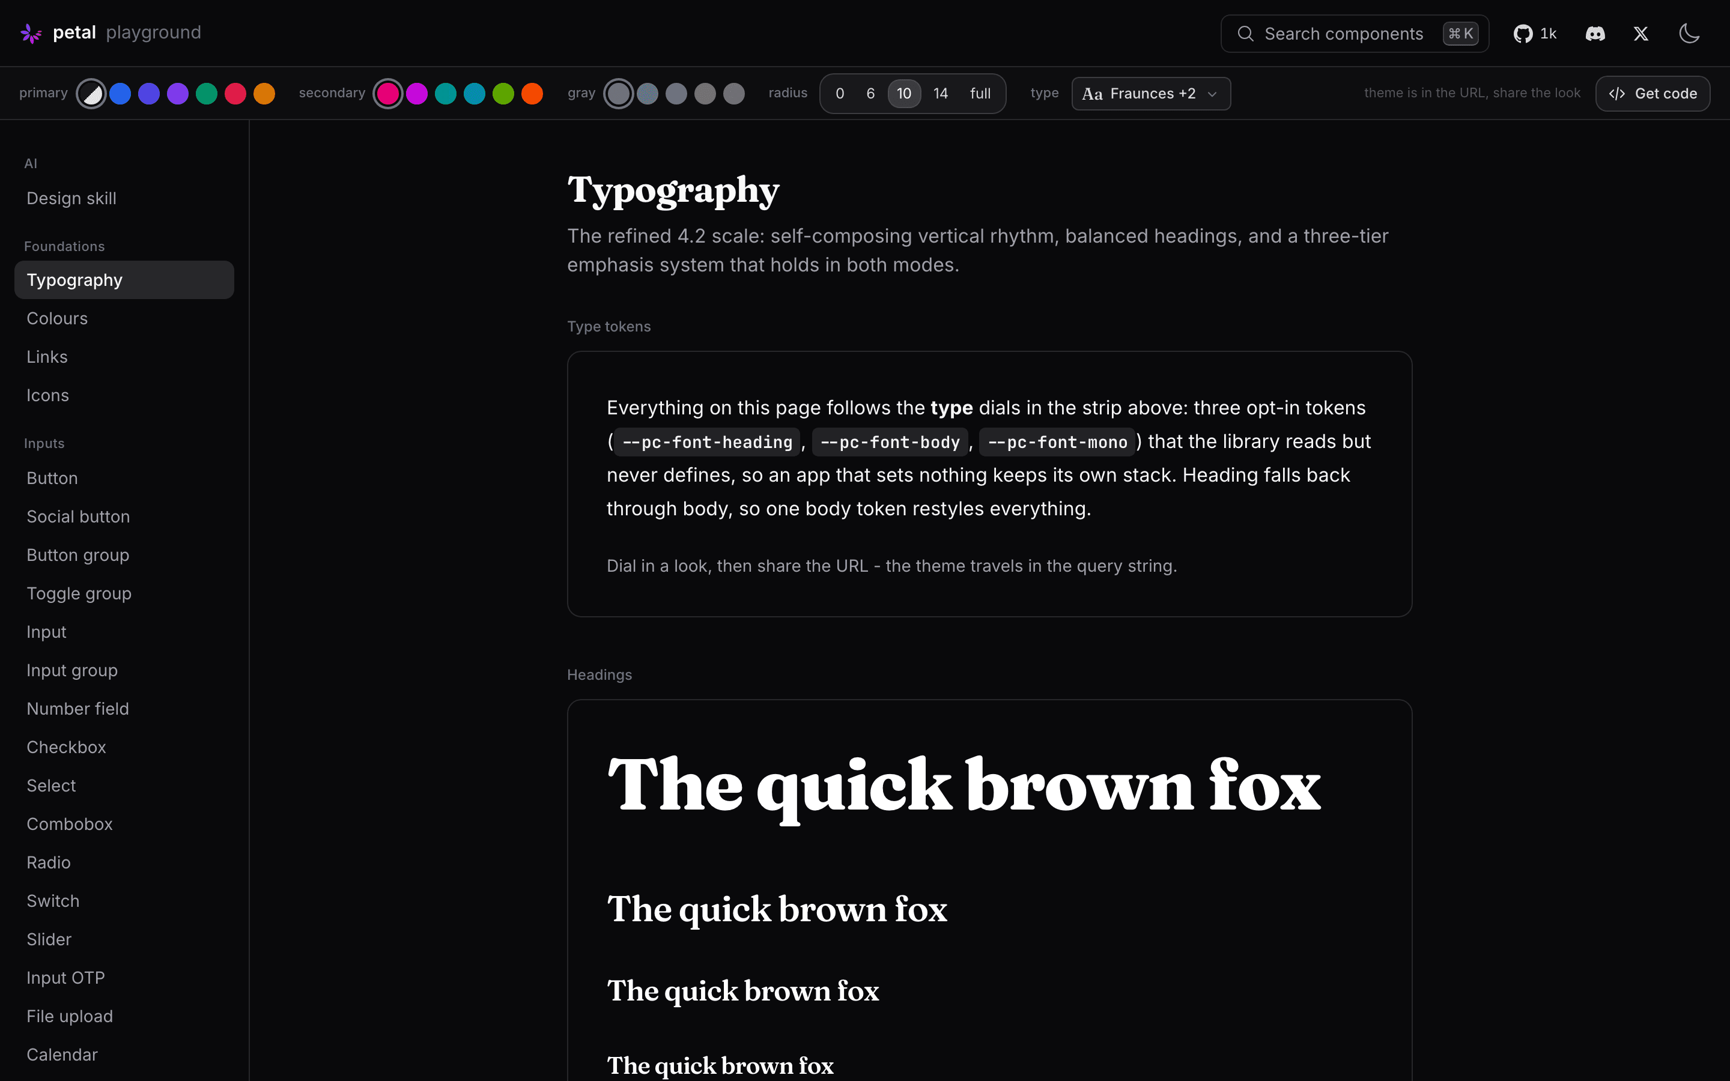The image size is (1730, 1081).
Task: Pick the red primary colour swatch
Action: pos(235,94)
